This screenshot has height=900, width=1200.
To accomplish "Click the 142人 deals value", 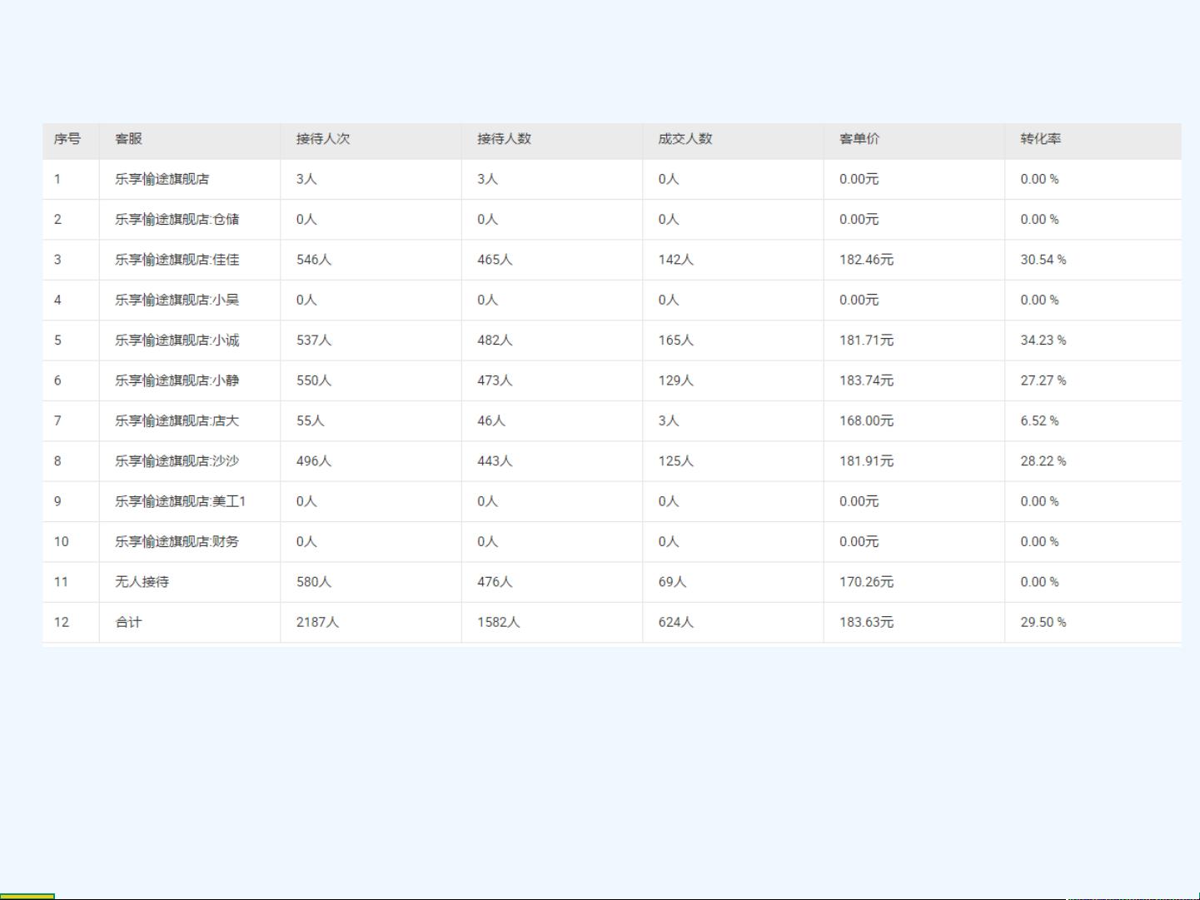I will pos(676,260).
